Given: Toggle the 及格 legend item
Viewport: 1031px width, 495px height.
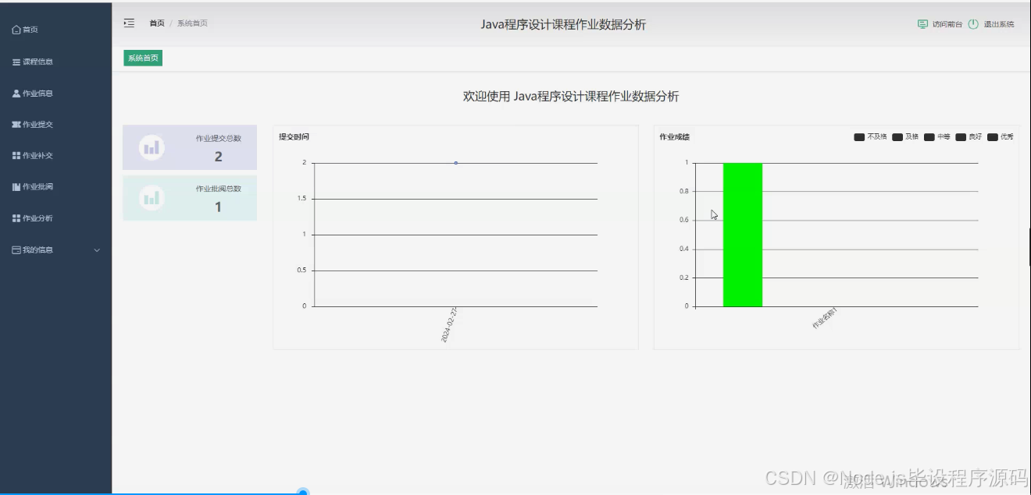Looking at the screenshot, I should click(897, 136).
